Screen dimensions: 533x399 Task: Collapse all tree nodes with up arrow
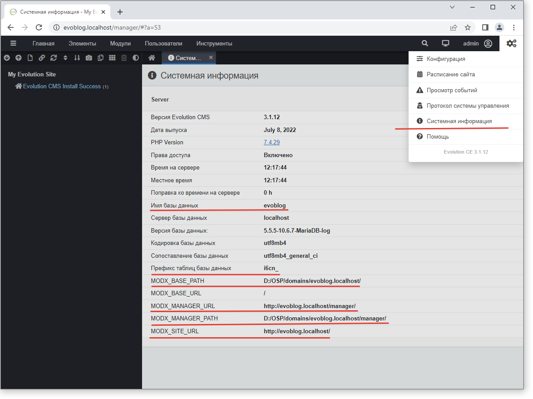(x=19, y=58)
